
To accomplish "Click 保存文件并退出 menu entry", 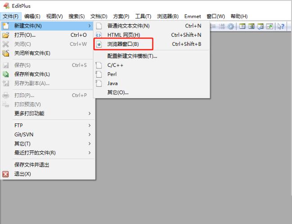I will (x=32, y=165).
